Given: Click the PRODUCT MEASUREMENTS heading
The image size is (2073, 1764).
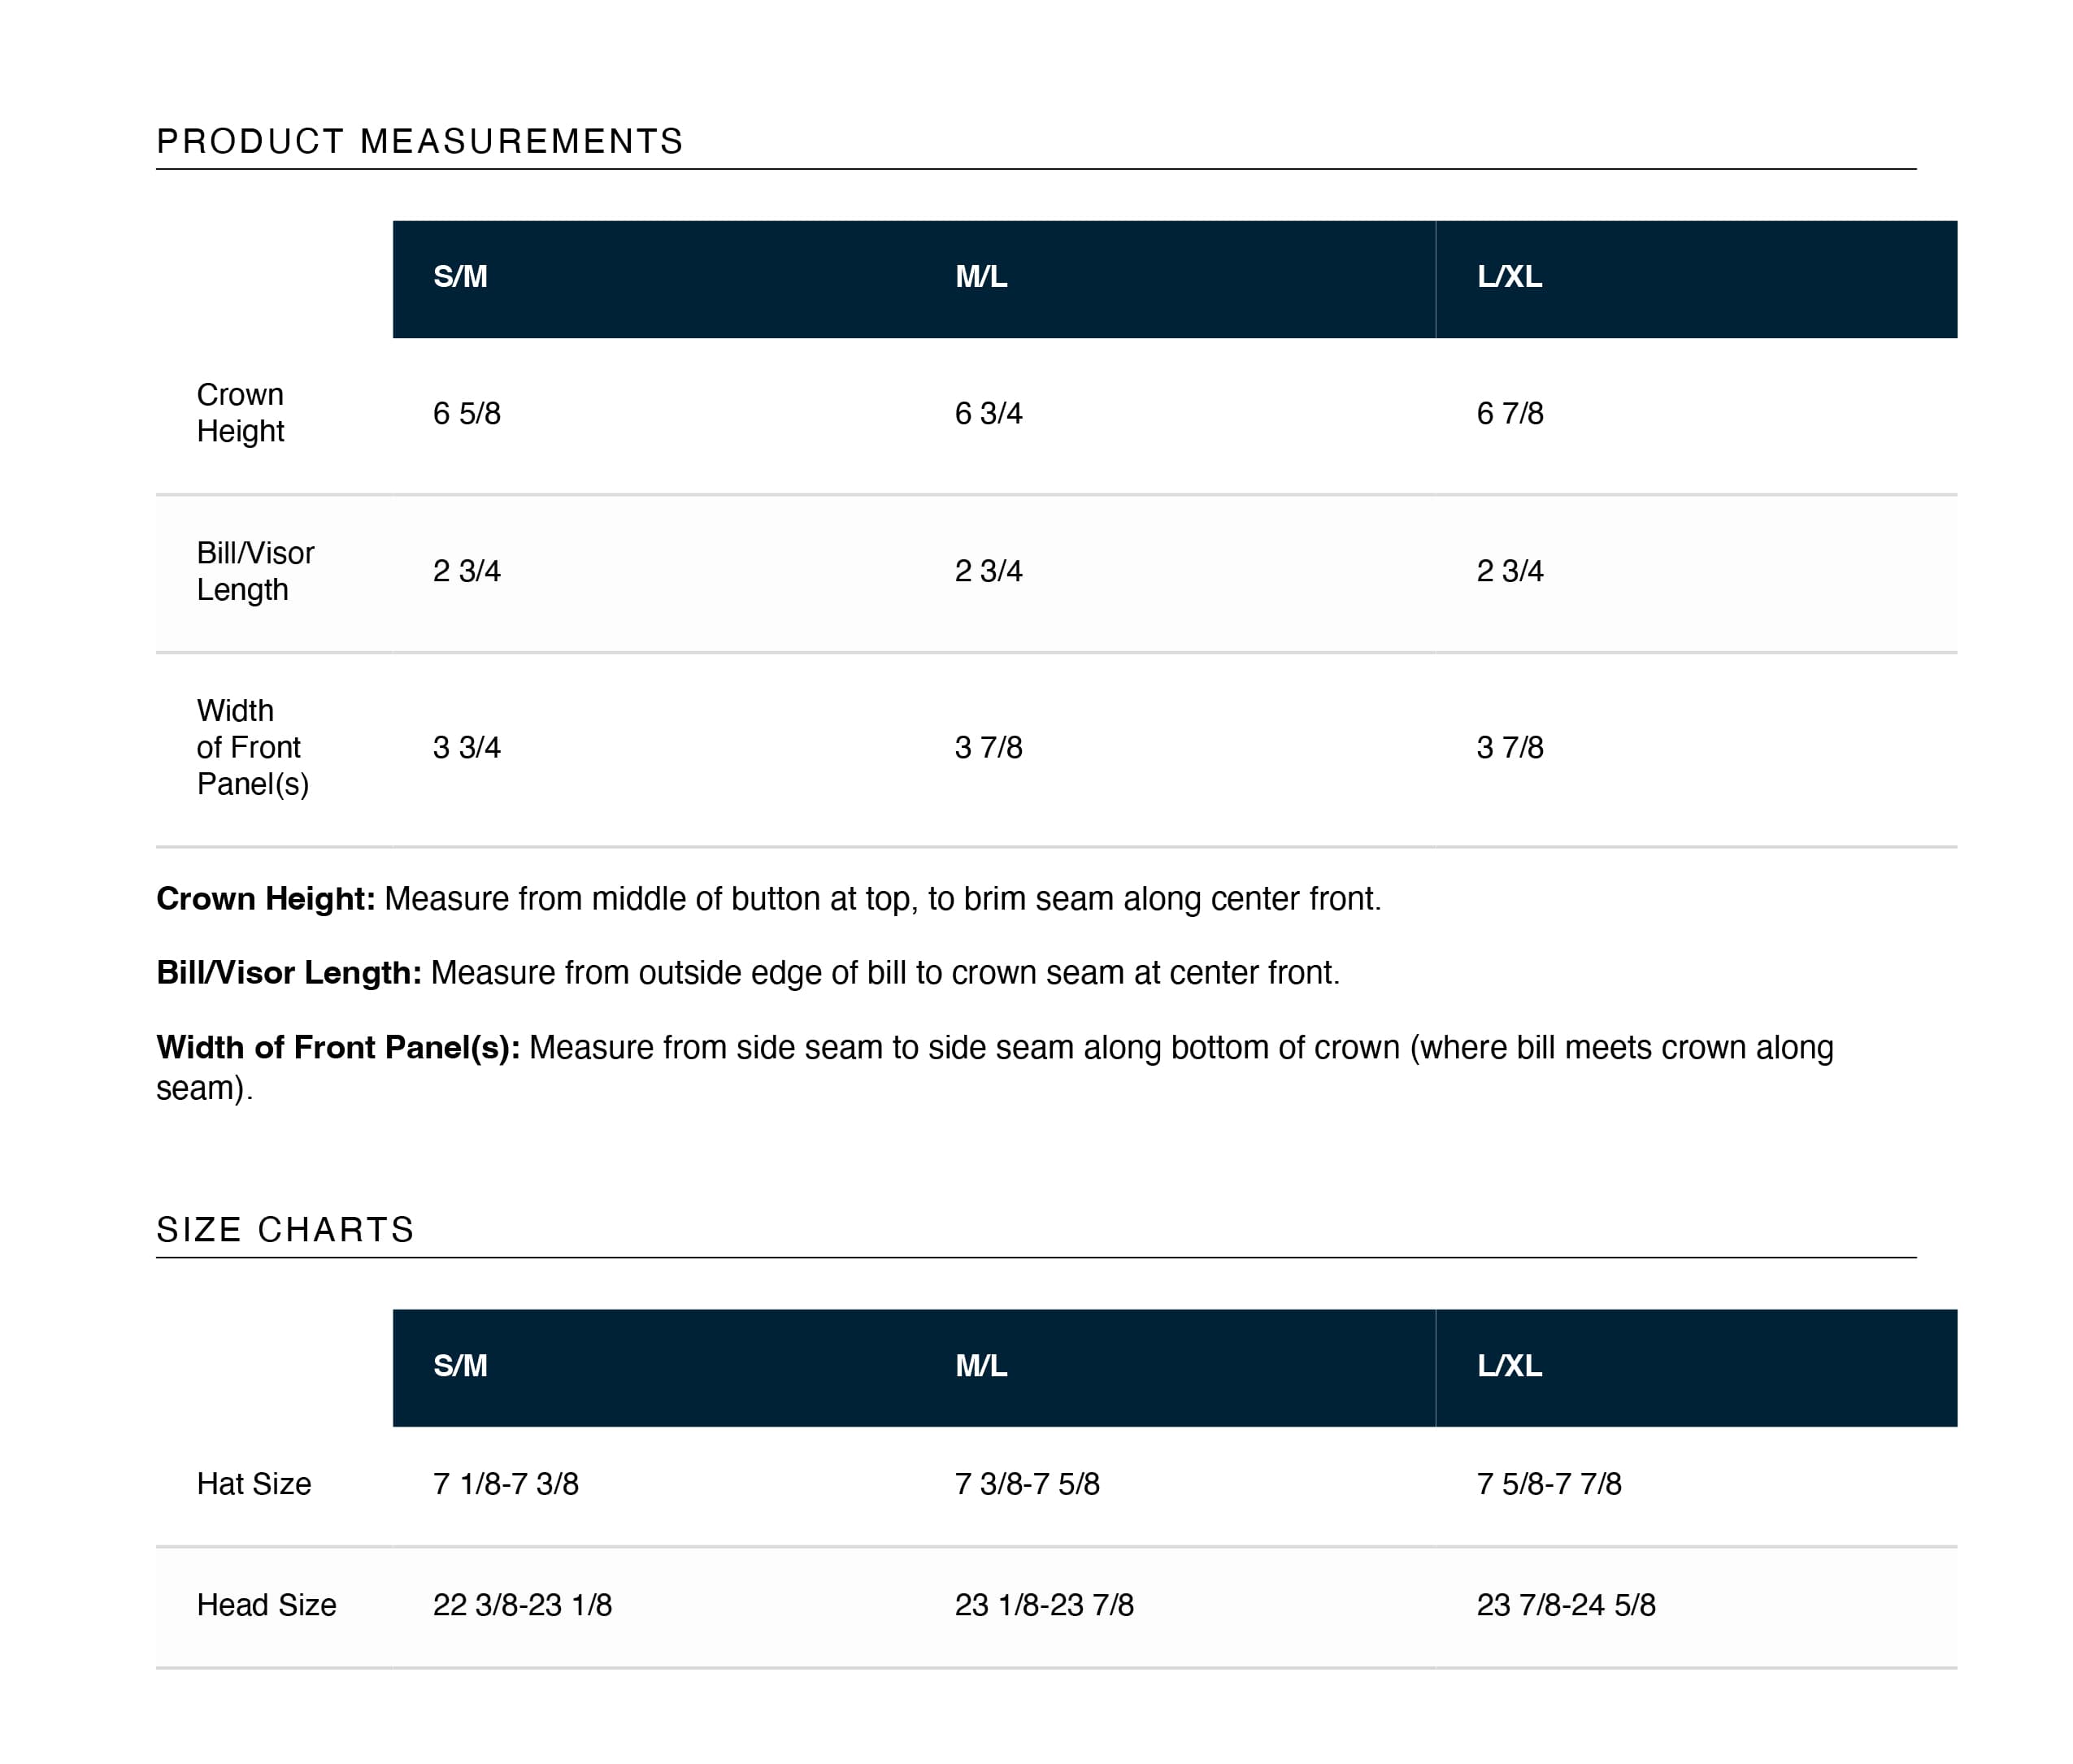Looking at the screenshot, I should coord(419,141).
